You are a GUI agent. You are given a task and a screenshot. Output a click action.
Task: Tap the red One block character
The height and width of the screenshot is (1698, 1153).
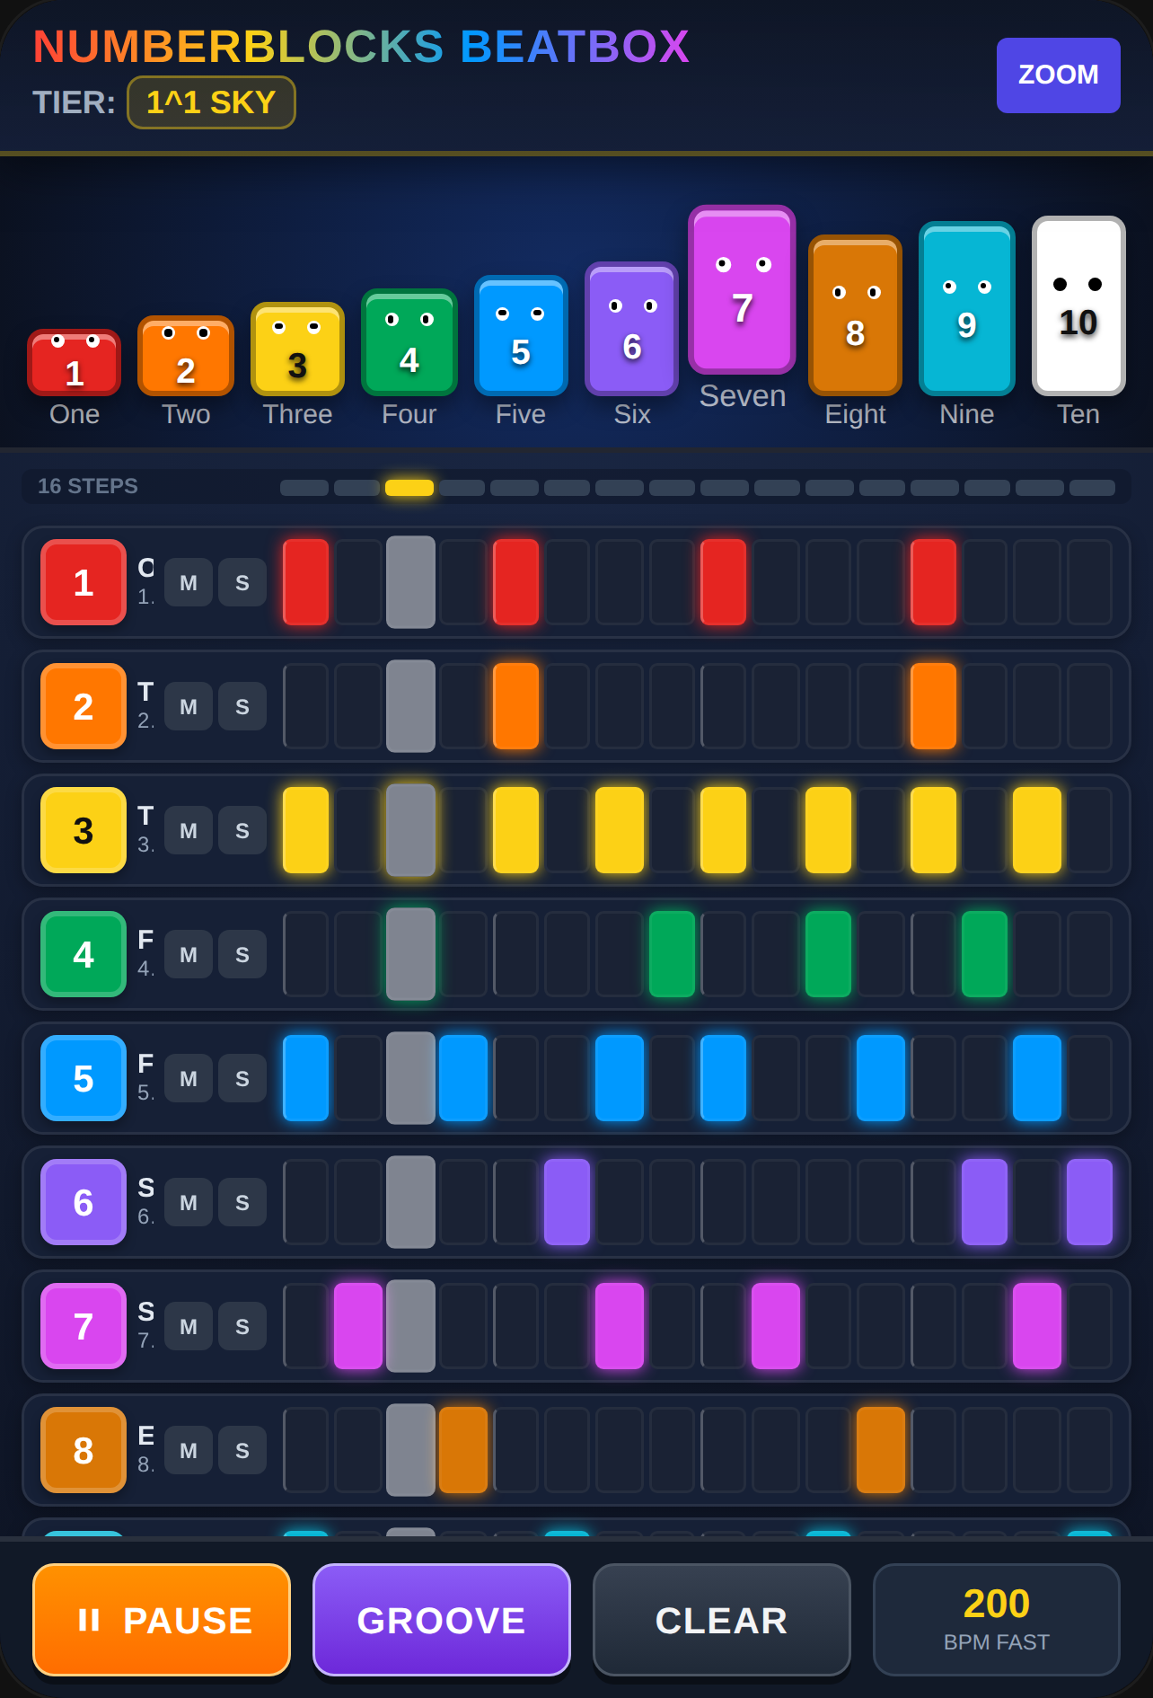[74, 363]
